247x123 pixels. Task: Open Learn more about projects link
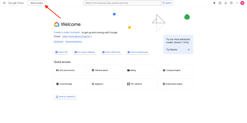click(77, 36)
